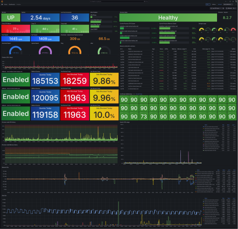Click the 120095 Queries Today panel
Image resolution: width=238 pixels, height=229 pixels.
pos(45,96)
